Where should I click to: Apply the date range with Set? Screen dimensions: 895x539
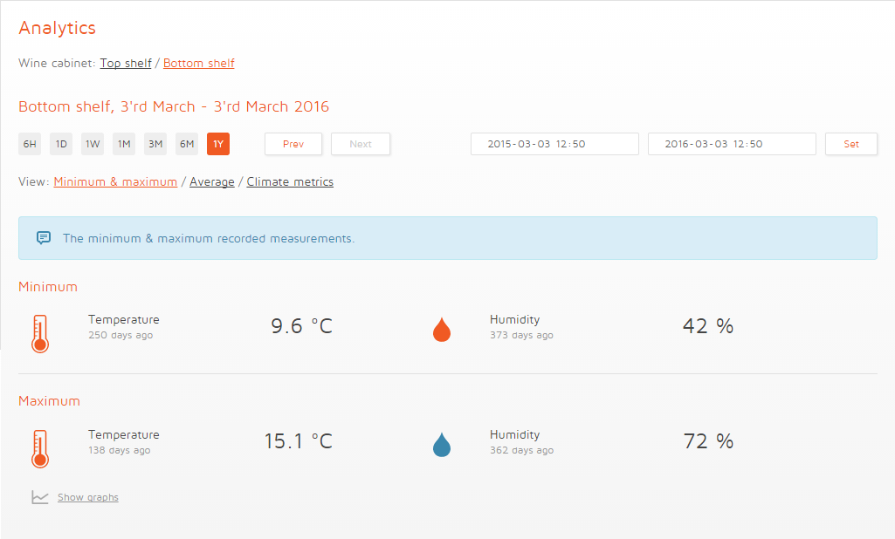[x=851, y=144]
